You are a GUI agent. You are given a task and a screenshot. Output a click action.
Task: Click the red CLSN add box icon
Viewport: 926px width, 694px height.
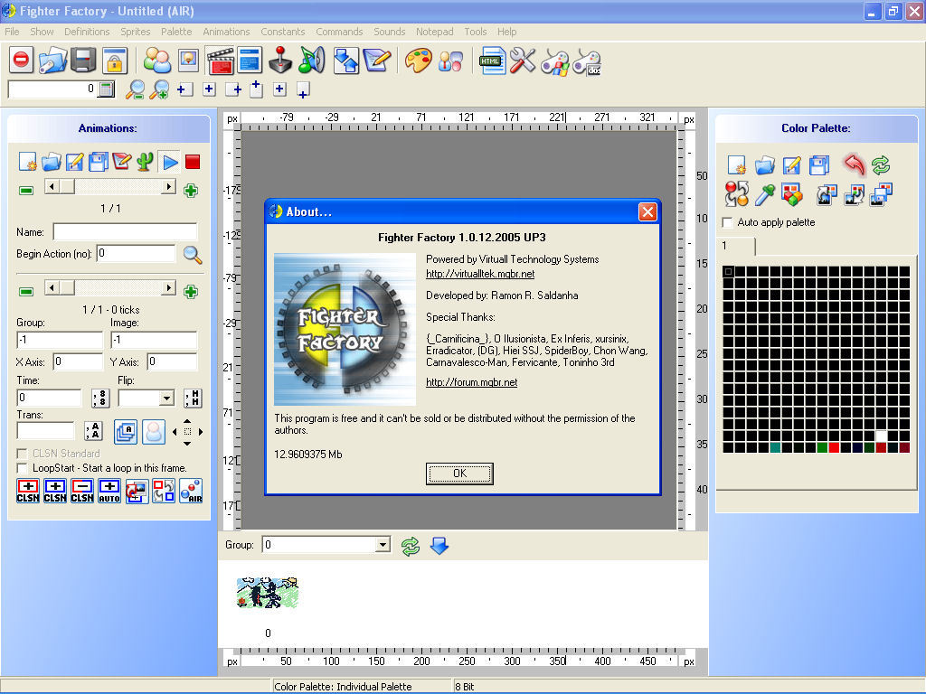point(28,491)
